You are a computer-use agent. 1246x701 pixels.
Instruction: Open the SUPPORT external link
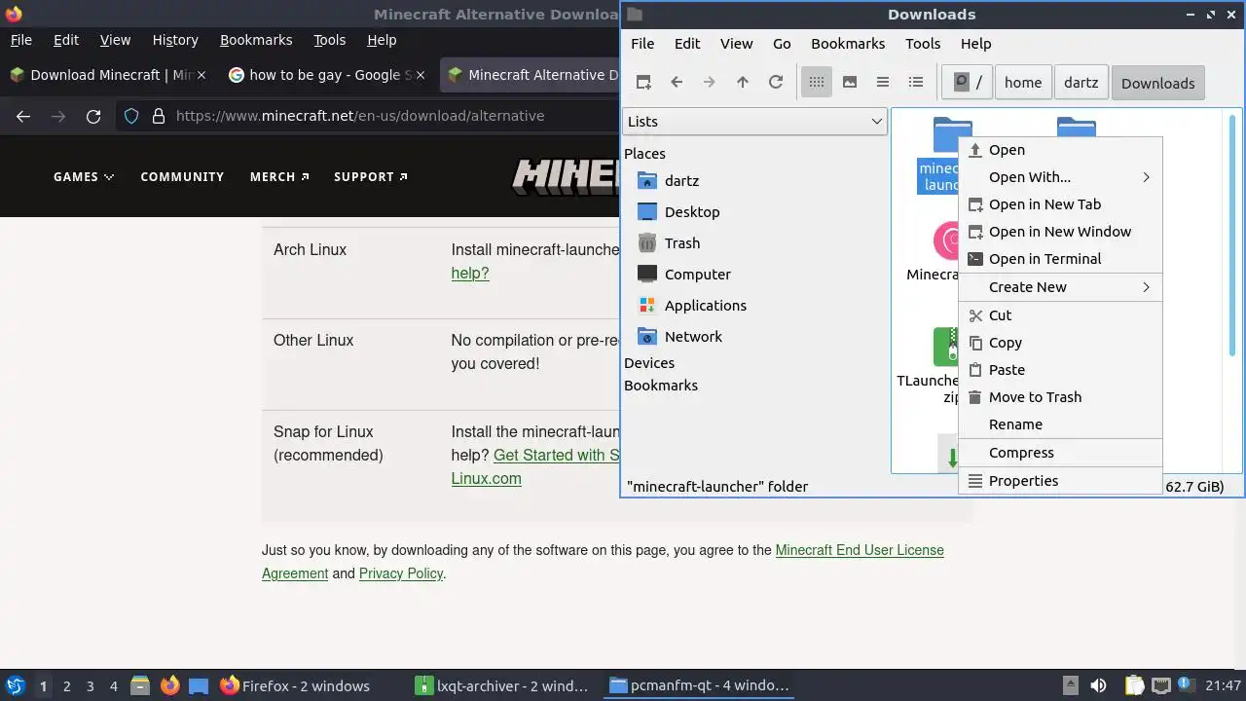point(371,176)
